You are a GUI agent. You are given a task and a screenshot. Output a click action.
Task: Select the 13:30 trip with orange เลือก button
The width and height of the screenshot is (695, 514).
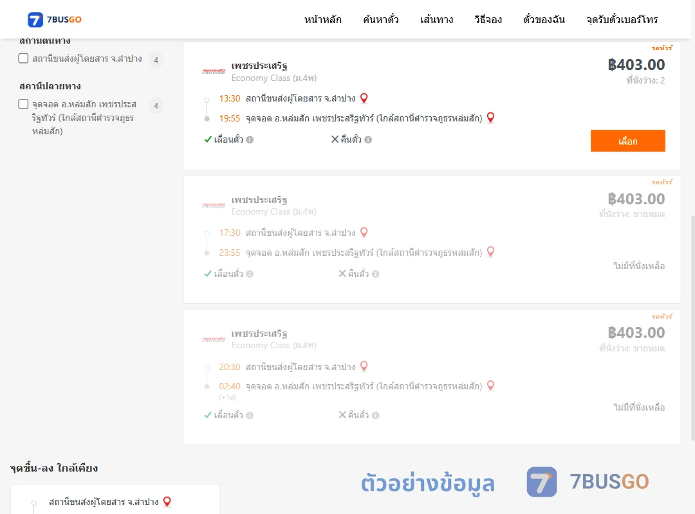(x=627, y=141)
